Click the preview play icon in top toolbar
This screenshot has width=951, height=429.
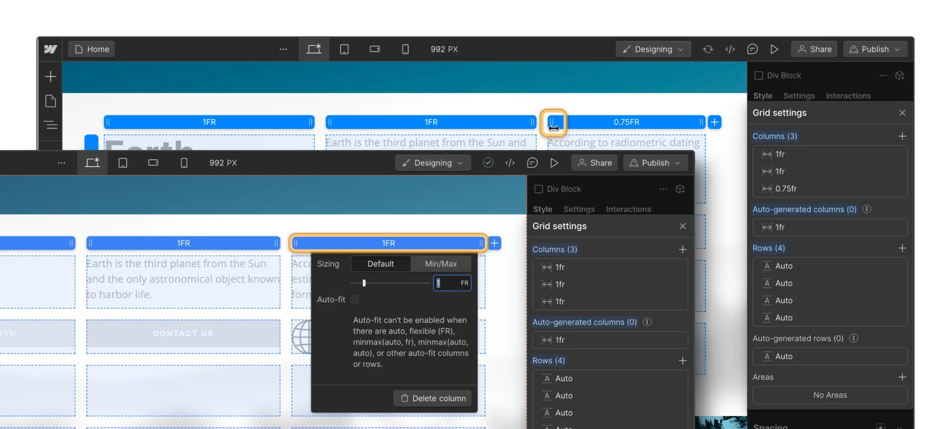(774, 49)
